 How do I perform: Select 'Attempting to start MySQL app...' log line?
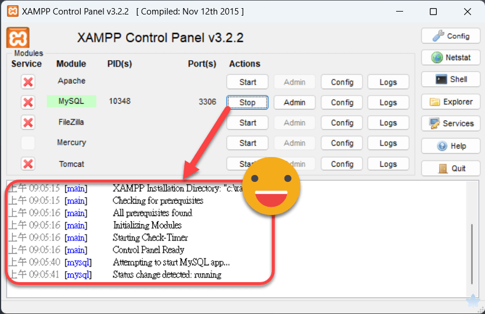pyautogui.click(x=171, y=262)
